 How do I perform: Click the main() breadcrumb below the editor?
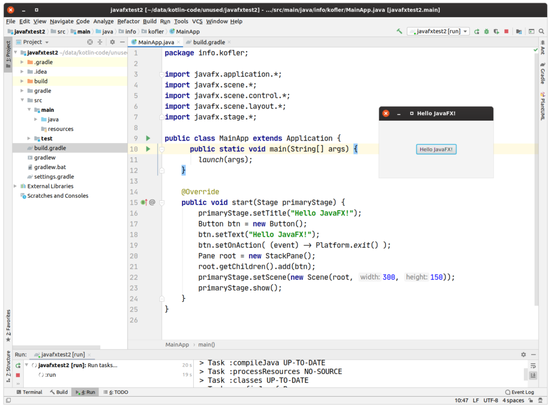pyautogui.click(x=207, y=344)
